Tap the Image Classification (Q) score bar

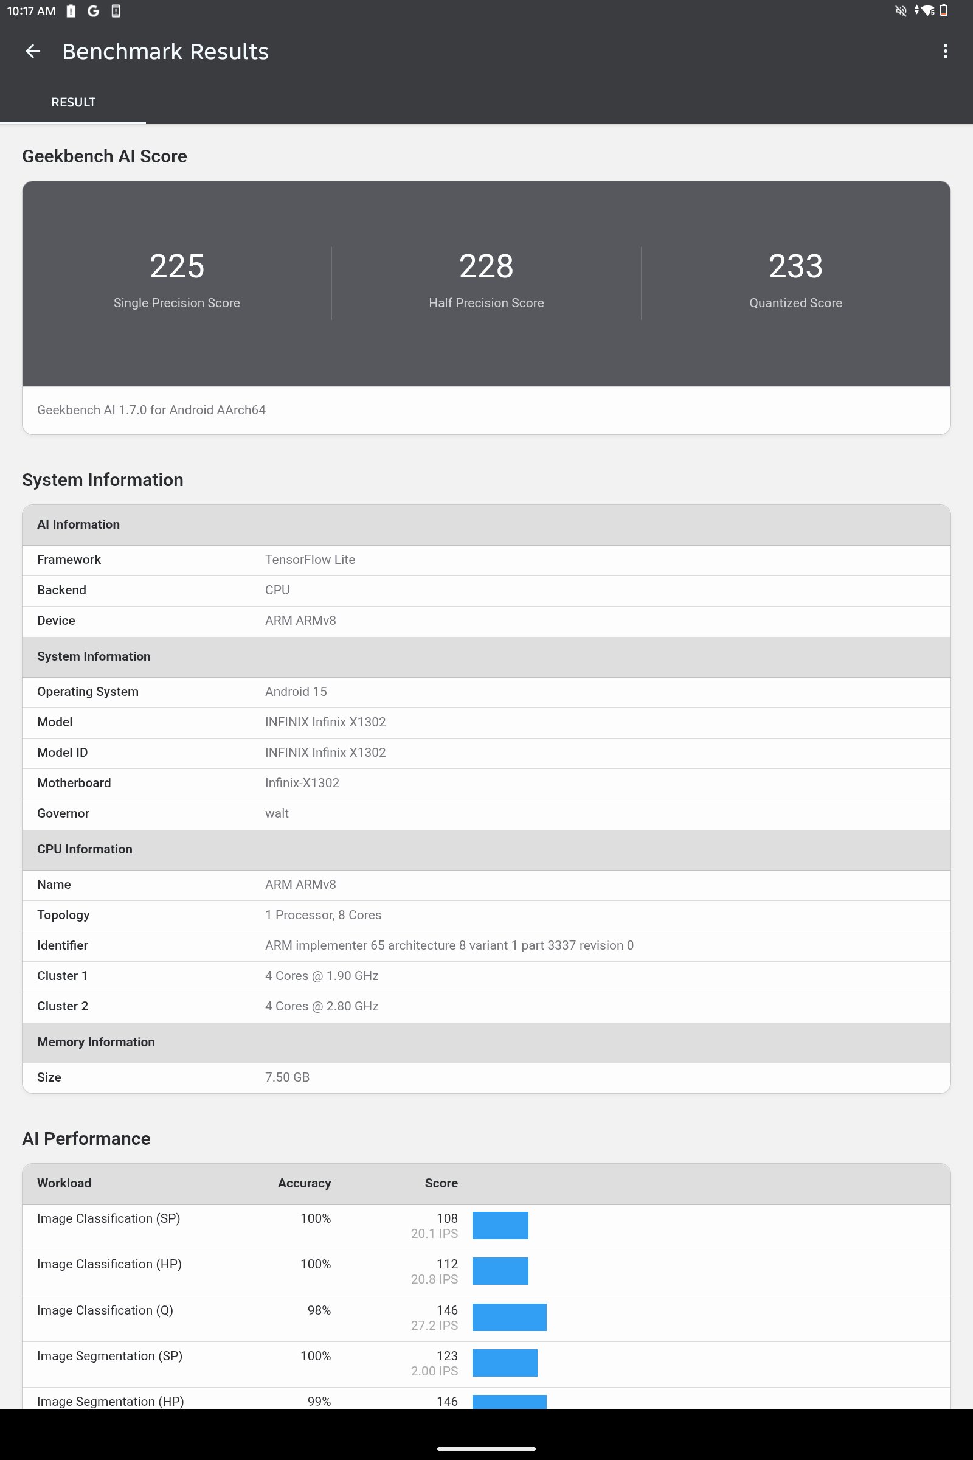point(509,1317)
